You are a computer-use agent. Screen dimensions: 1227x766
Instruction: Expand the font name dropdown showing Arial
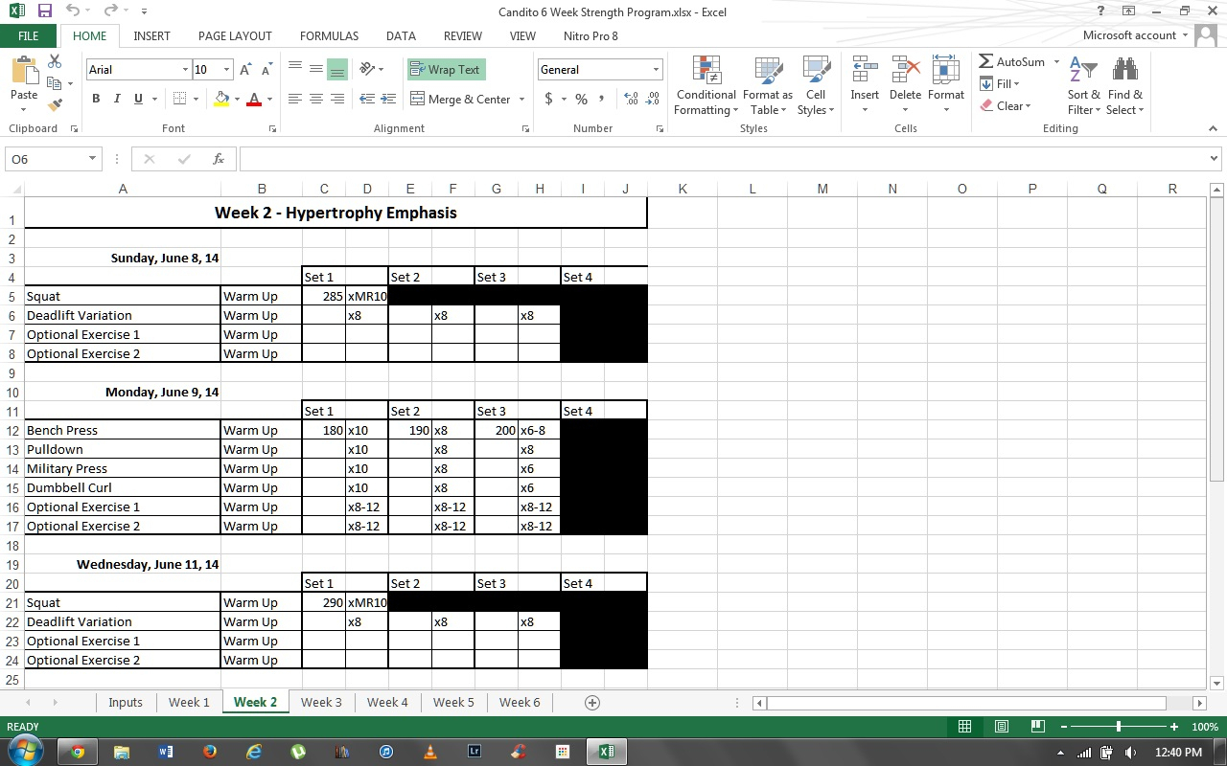pyautogui.click(x=185, y=70)
